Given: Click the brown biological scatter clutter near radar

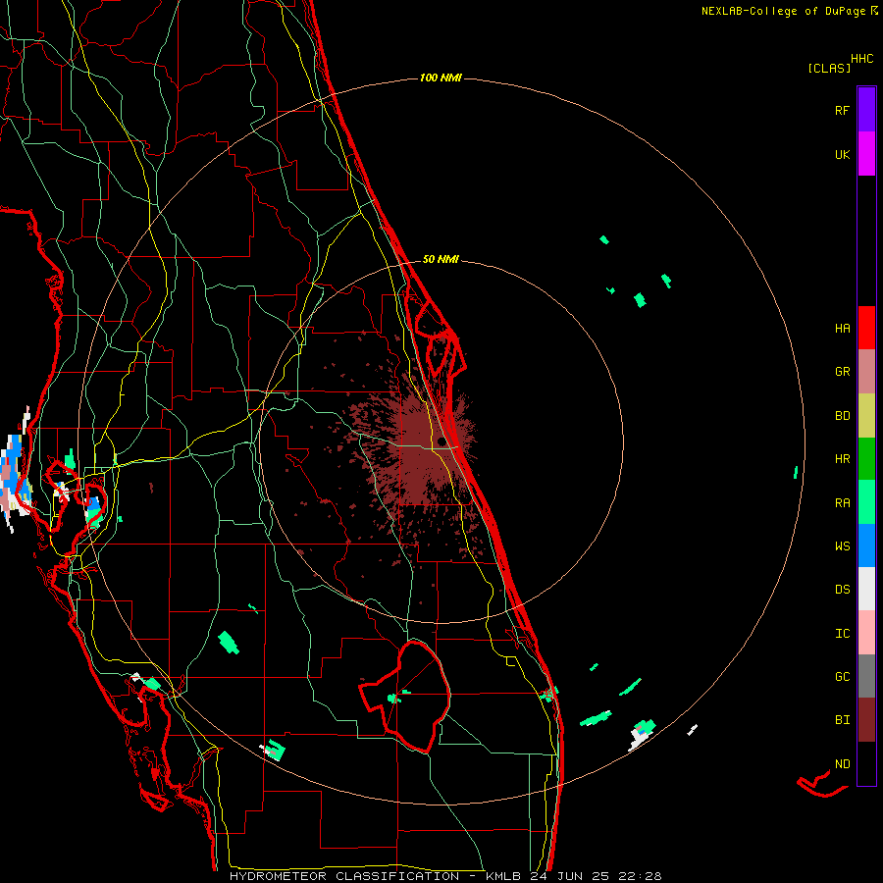Looking at the screenshot, I should pyautogui.click(x=420, y=450).
